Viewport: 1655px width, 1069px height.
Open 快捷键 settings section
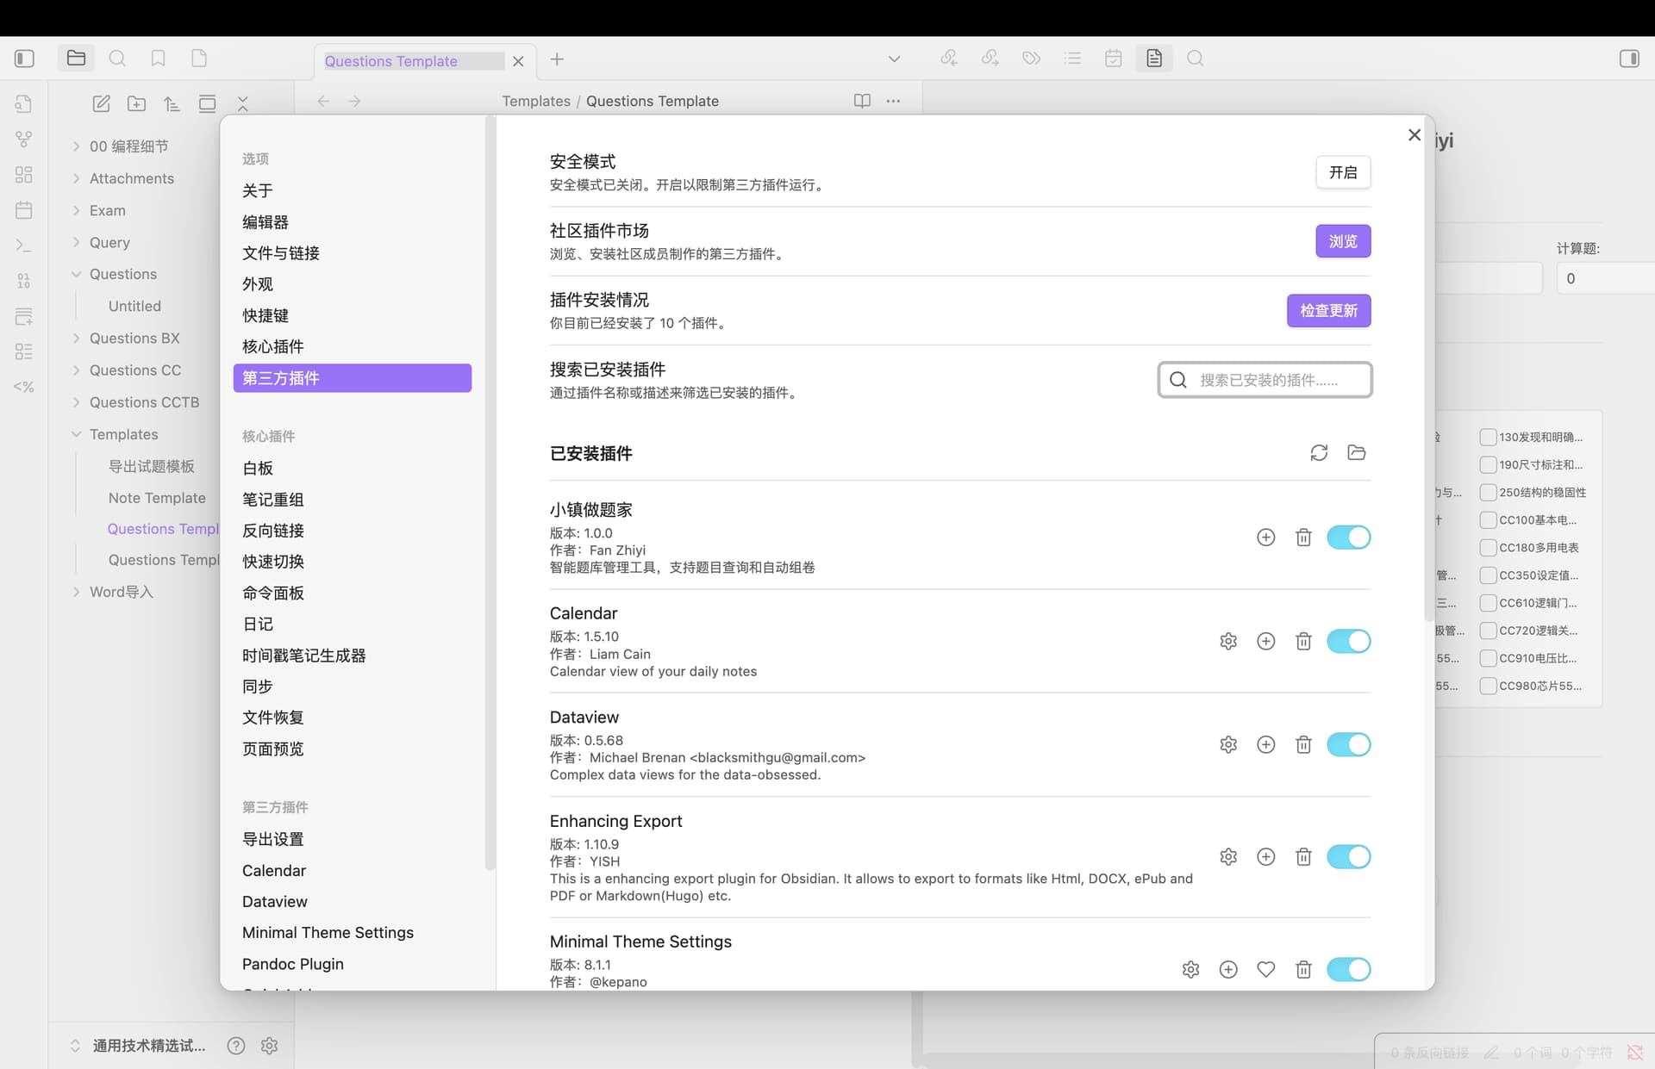coord(265,315)
